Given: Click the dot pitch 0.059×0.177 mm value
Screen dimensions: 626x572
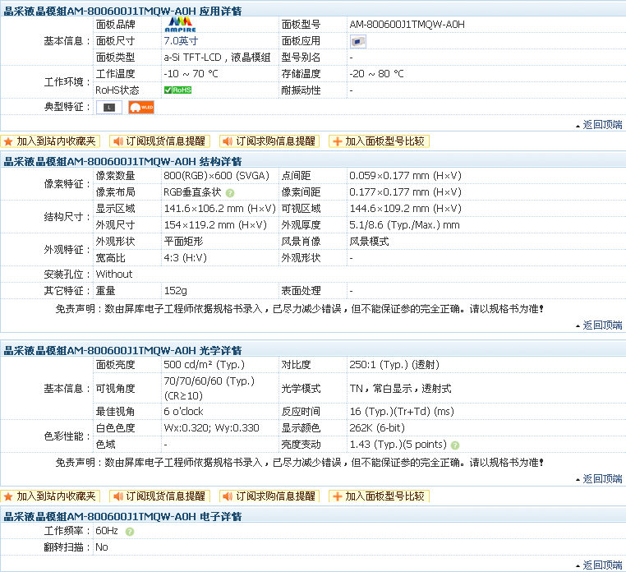Looking at the screenshot, I should point(405,176).
